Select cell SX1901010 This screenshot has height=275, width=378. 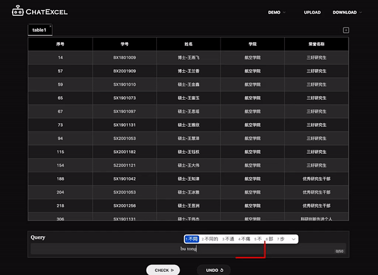[124, 85]
